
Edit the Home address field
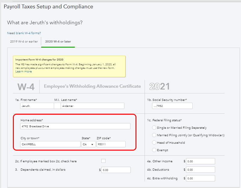point(75,126)
